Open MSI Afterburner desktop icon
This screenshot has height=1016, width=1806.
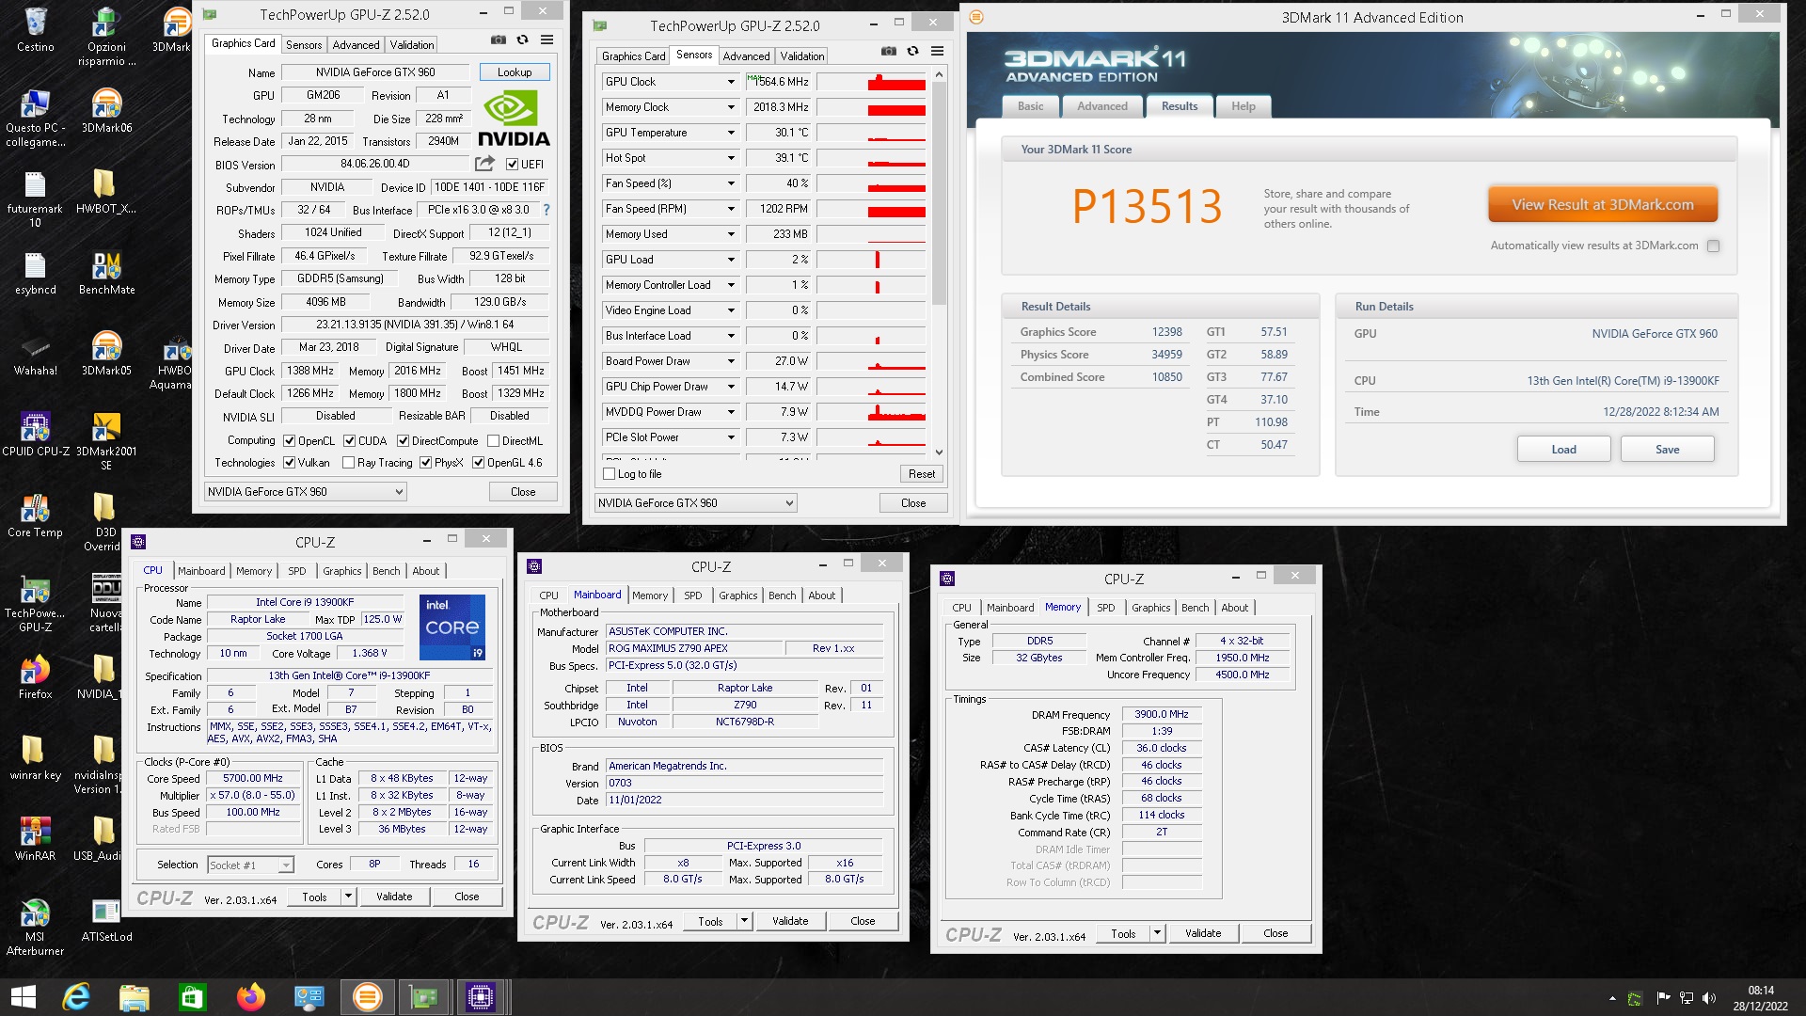point(36,927)
